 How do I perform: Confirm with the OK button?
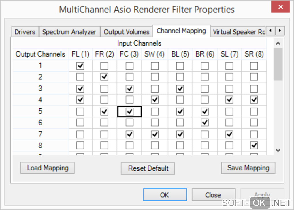coord(165,195)
